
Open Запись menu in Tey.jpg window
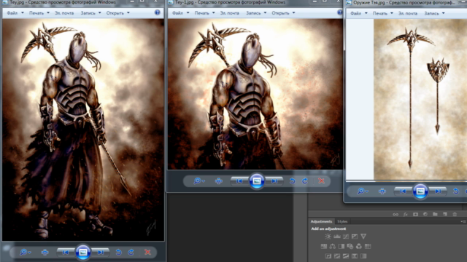[90, 13]
